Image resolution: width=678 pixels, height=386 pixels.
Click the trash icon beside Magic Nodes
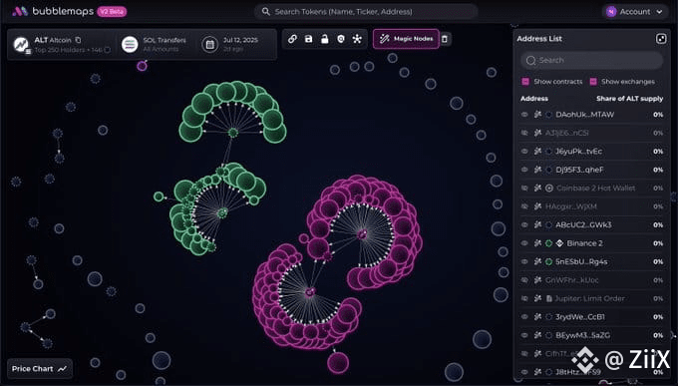pos(445,39)
